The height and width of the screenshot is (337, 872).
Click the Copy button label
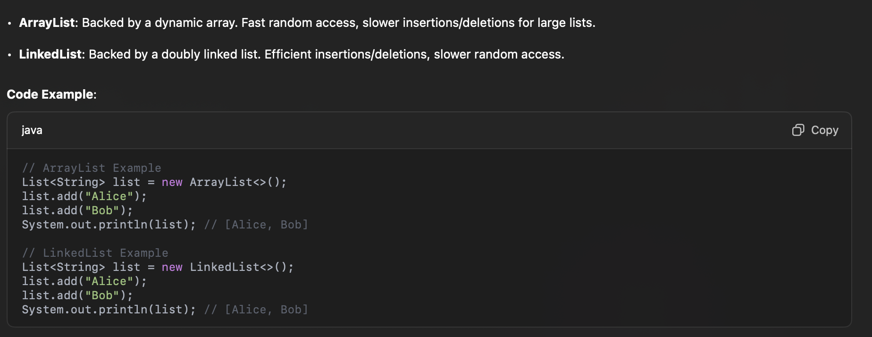pos(824,130)
